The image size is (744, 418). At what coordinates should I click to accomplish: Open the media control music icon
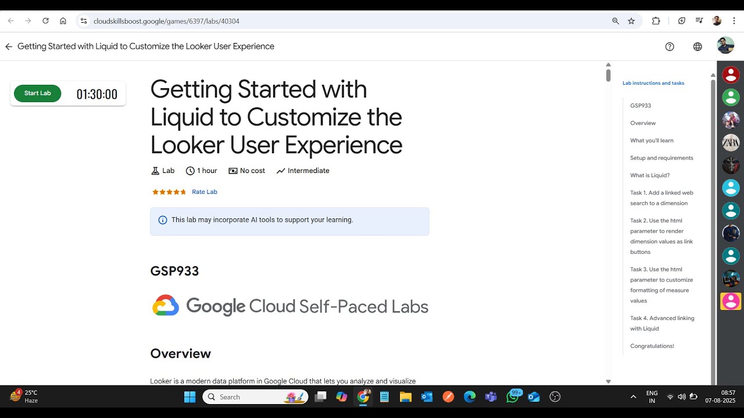(699, 21)
